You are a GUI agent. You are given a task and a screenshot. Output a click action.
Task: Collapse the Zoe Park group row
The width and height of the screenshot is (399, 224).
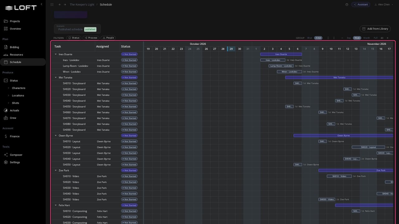click(x=56, y=170)
